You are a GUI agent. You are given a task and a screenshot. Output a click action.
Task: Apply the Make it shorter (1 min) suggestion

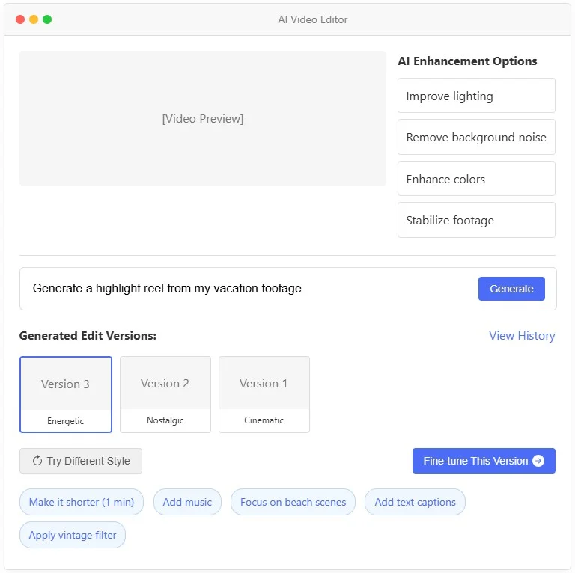(x=82, y=502)
